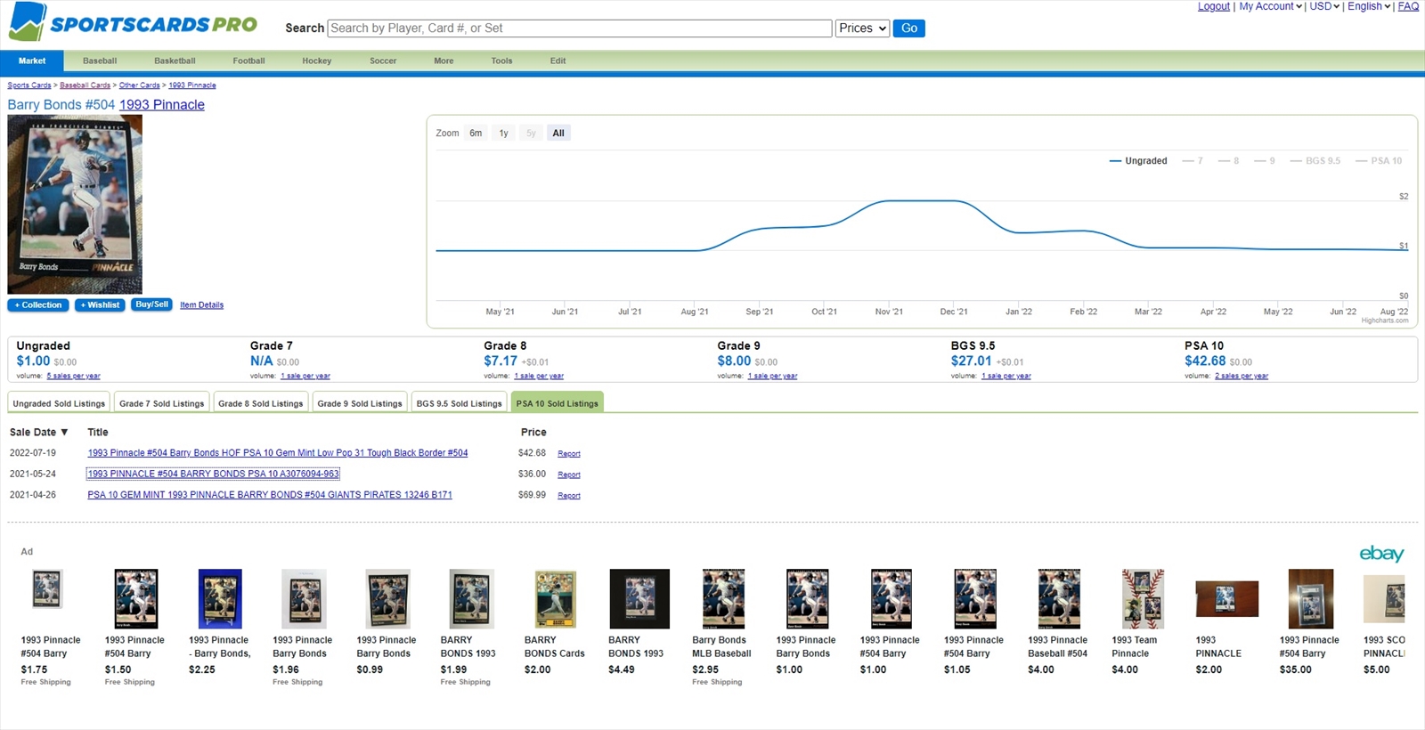Open the FAQ link
Viewport: 1425px width, 730px height.
(x=1408, y=6)
